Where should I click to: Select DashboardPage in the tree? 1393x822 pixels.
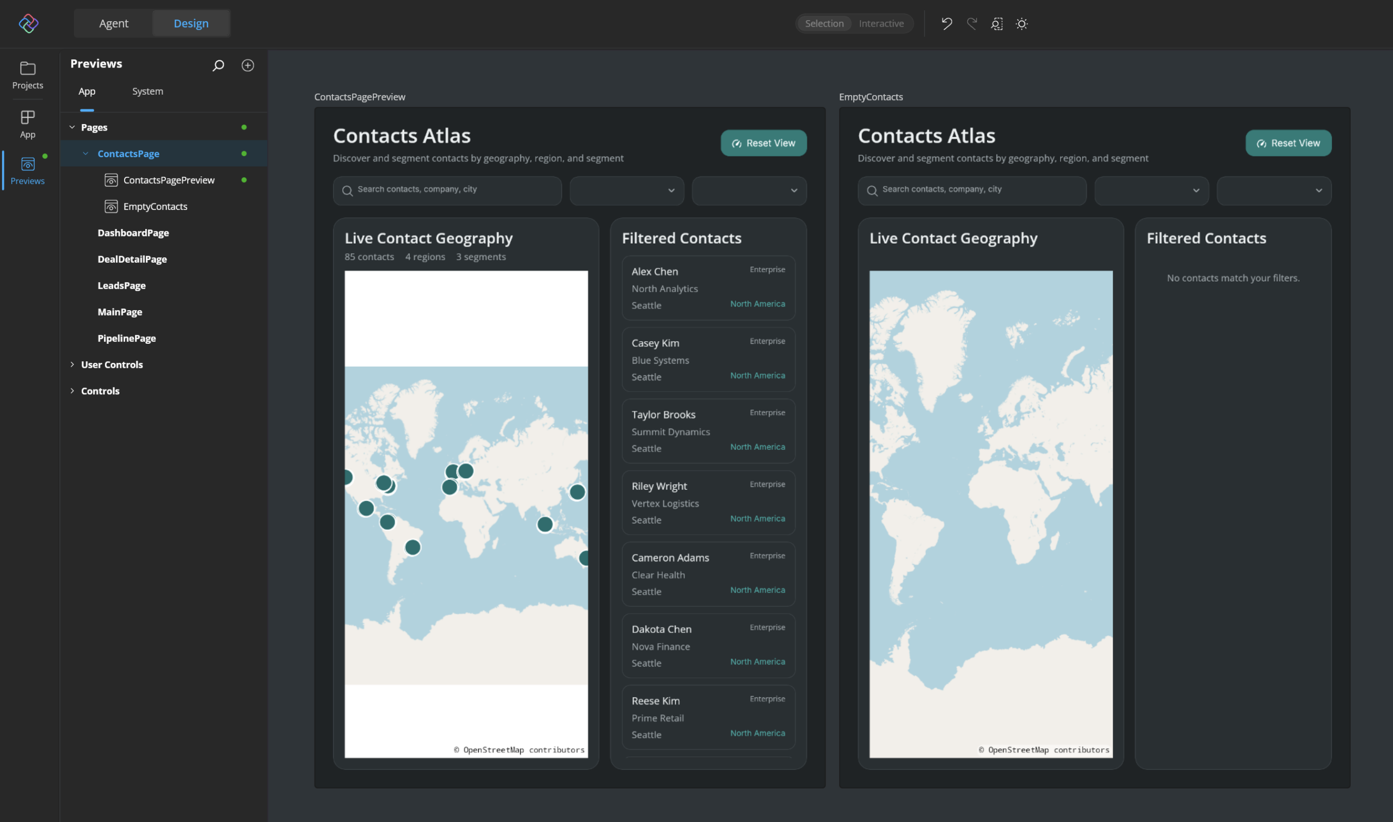pyautogui.click(x=133, y=233)
